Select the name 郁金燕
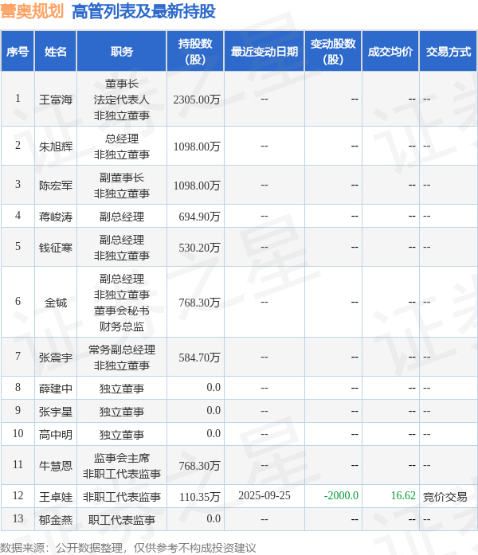 coord(56,520)
